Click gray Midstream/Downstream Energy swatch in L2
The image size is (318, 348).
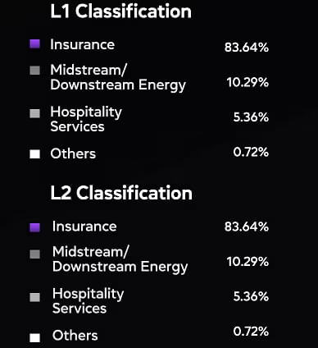[34, 254]
